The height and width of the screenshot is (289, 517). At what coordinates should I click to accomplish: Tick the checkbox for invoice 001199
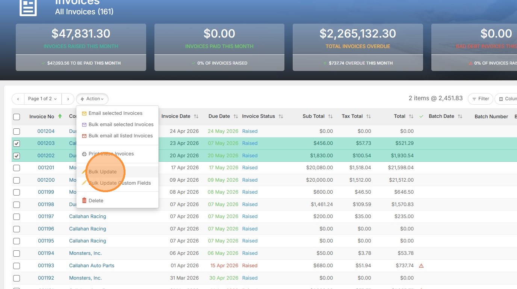point(17,192)
